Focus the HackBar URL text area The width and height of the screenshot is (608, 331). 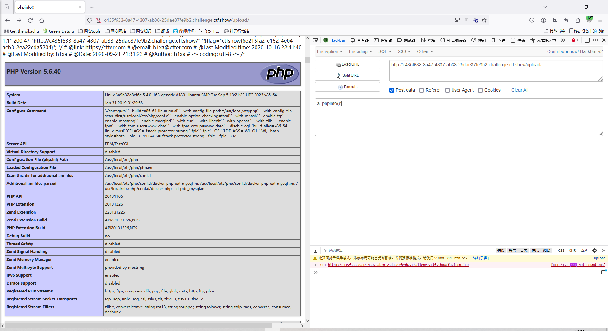[x=496, y=71]
